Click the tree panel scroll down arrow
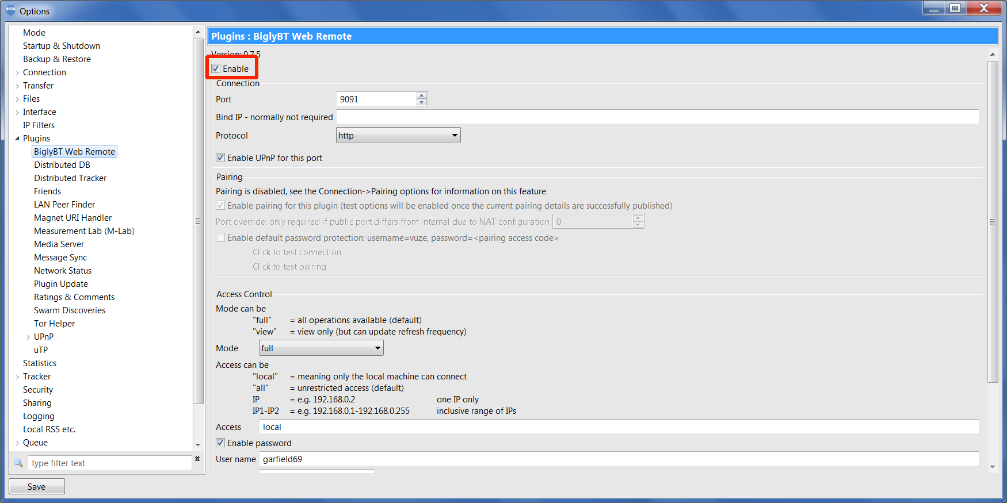The image size is (1007, 503). [x=198, y=445]
